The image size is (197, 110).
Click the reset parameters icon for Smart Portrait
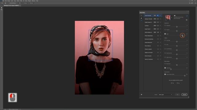[x=187, y=20]
